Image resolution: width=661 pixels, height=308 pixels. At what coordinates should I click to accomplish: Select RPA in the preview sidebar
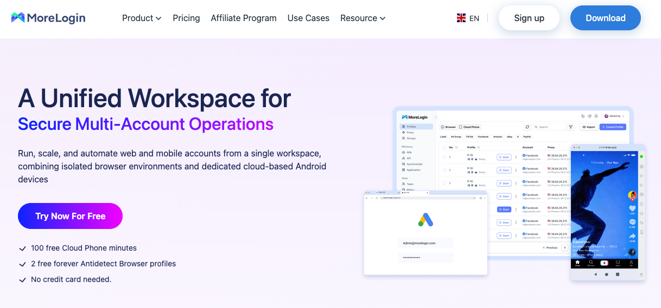point(408,153)
